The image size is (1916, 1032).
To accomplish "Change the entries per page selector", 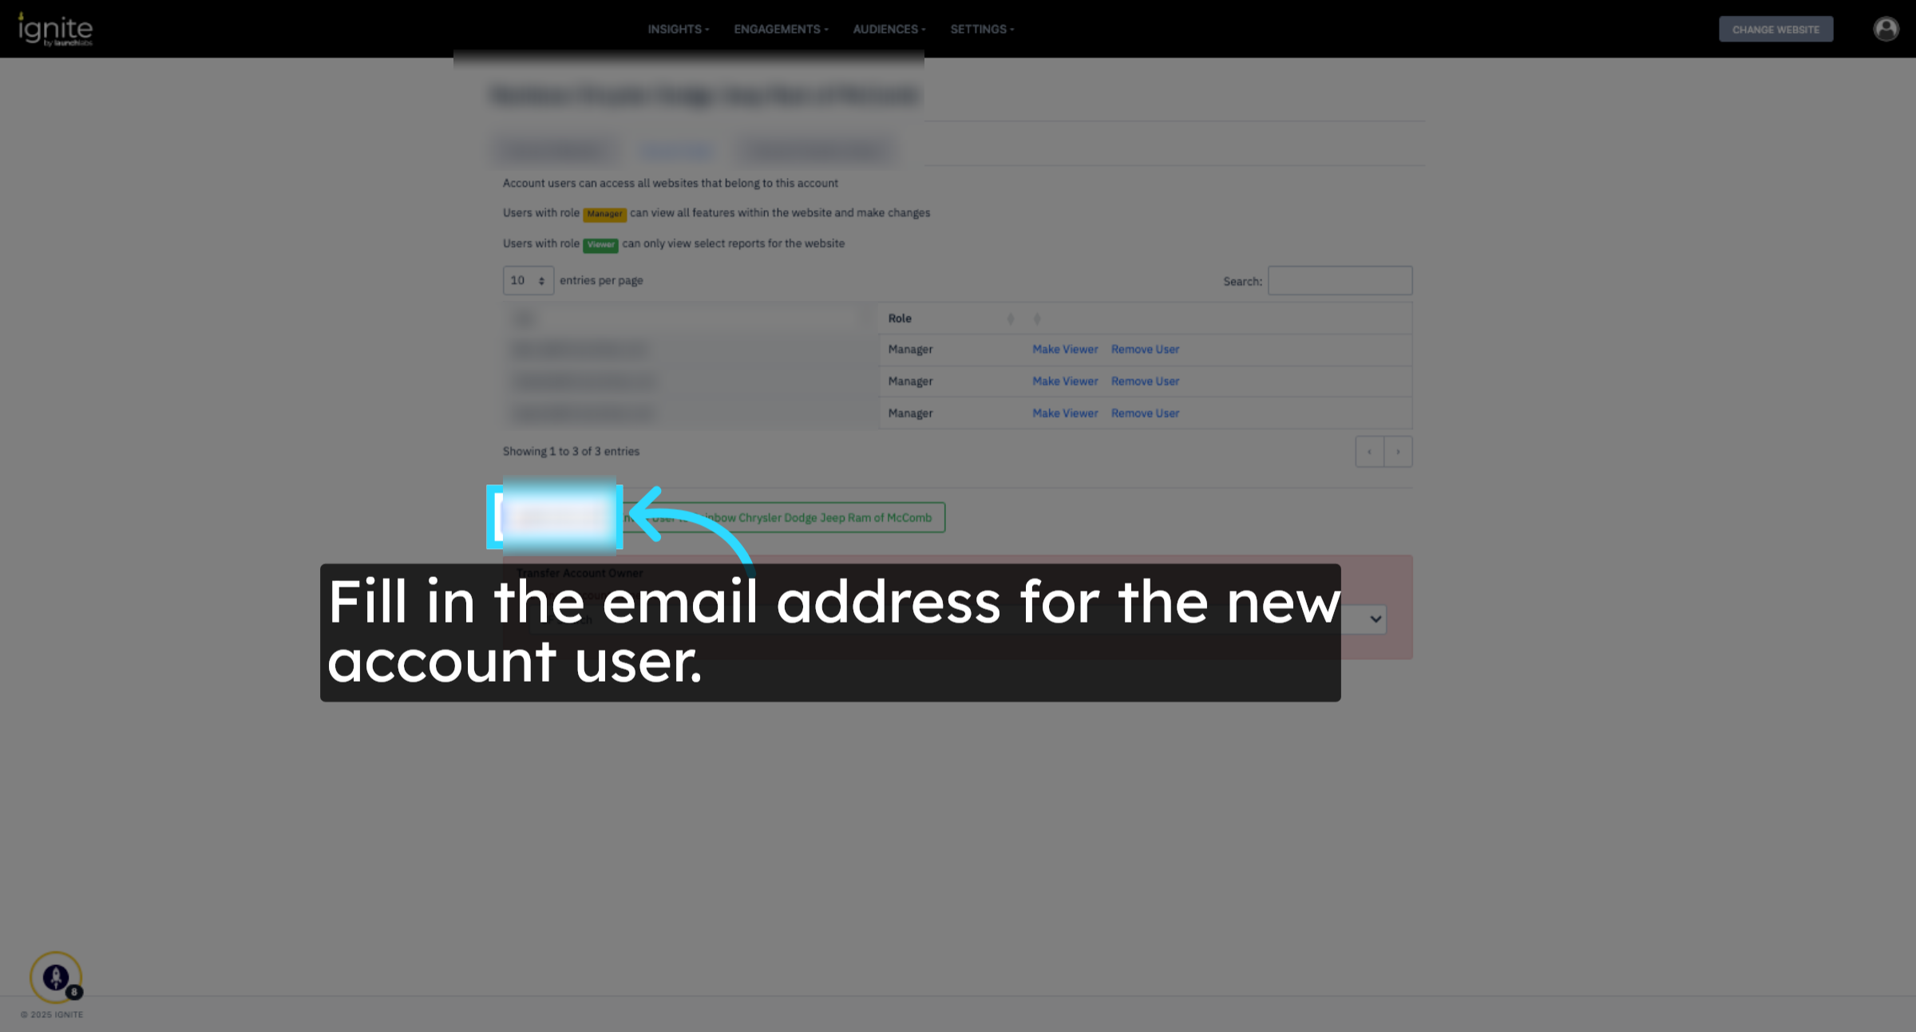I will [528, 281].
